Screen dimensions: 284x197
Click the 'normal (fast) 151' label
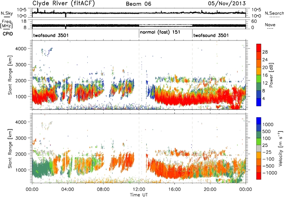[x=160, y=32]
